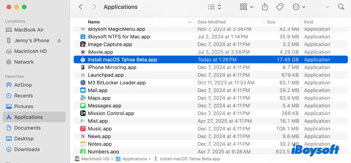Click Macintosh HD in the path bar
Image resolution: width=351 pixels, height=163 pixels.
pos(92,159)
